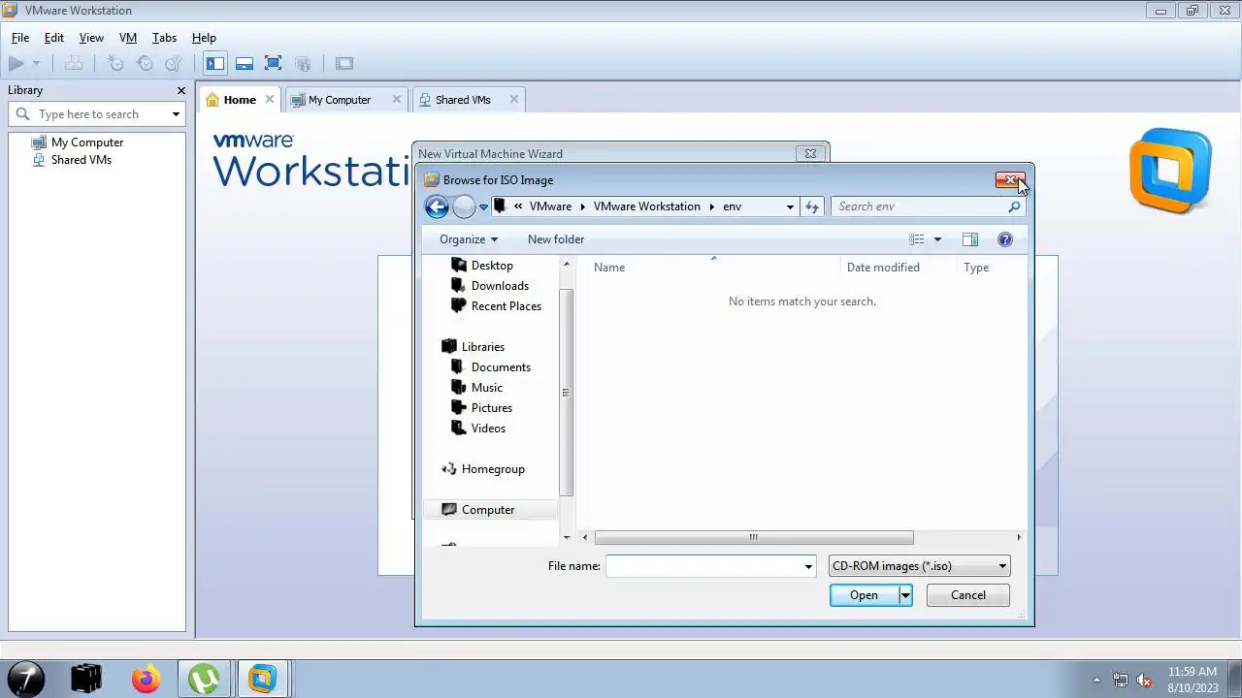The height and width of the screenshot is (698, 1242).
Task: Click the Cancel button
Action: [x=968, y=595]
